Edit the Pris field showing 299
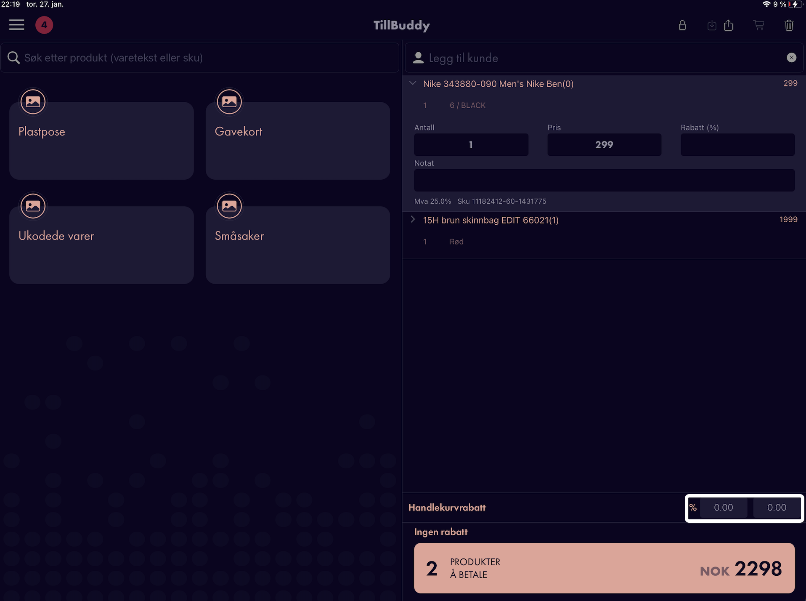The height and width of the screenshot is (601, 806). pos(604,145)
